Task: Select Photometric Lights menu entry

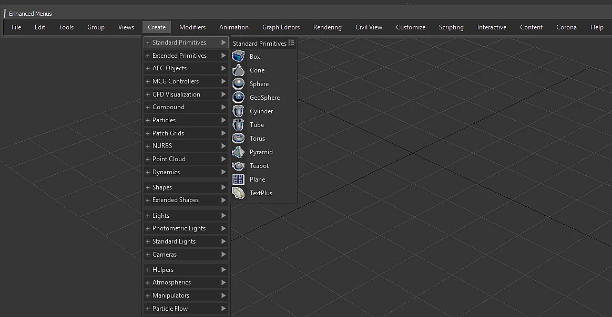Action: 186,229
